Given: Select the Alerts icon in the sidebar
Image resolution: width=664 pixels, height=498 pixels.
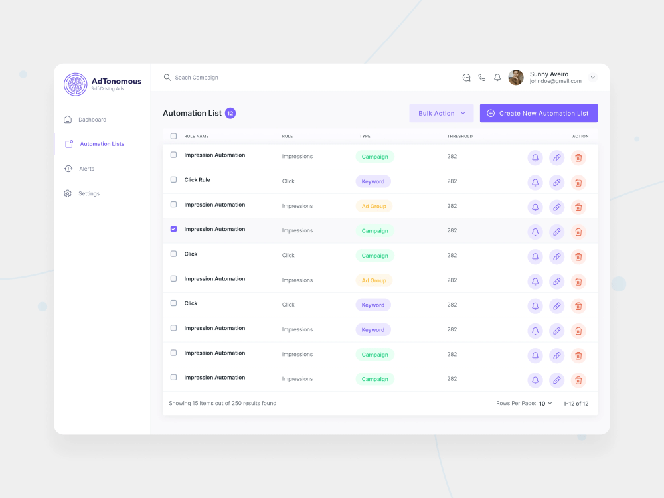Looking at the screenshot, I should pos(67,169).
